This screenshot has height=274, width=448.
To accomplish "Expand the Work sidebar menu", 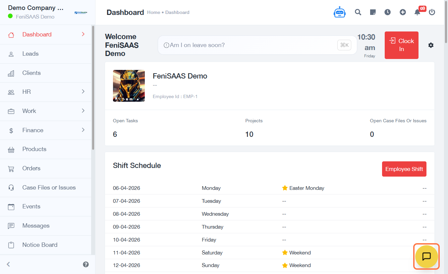I will [46, 111].
